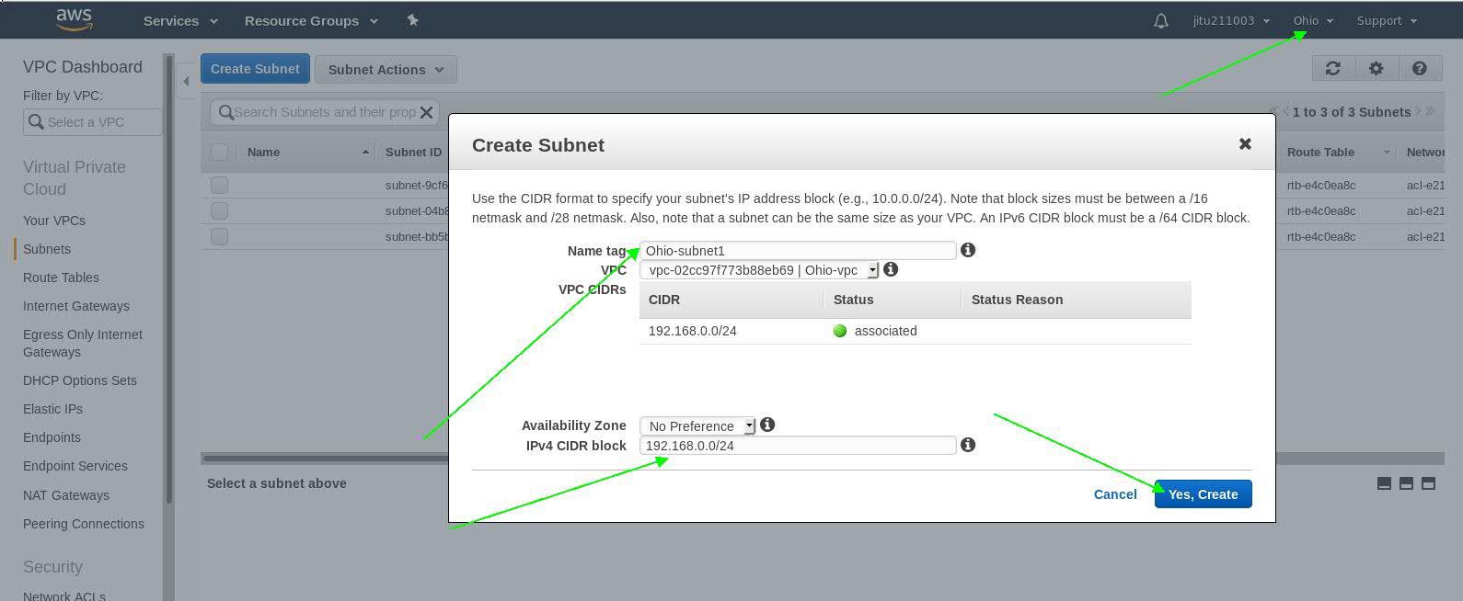Click the sidebar vertical scrollbar
The width and height of the screenshot is (1463, 601).
[169, 279]
